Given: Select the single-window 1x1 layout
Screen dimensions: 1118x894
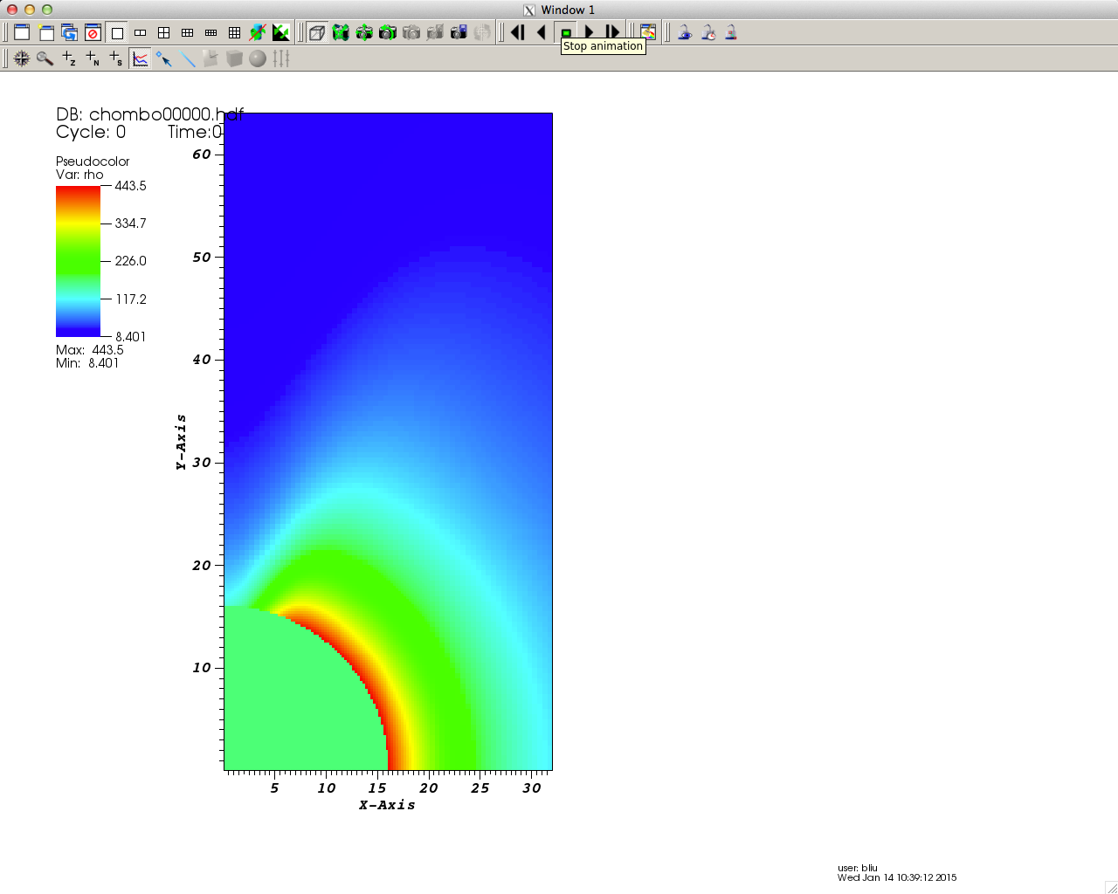Looking at the screenshot, I should [117, 32].
